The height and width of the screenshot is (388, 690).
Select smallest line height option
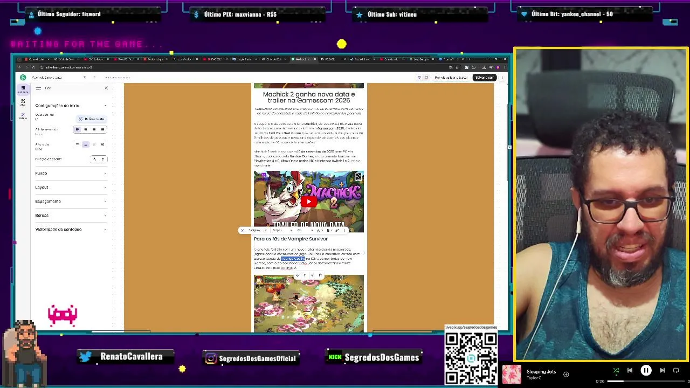point(77,144)
